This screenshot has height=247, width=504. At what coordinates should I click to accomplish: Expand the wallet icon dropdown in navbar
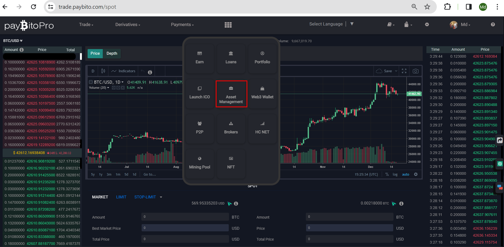point(408,24)
